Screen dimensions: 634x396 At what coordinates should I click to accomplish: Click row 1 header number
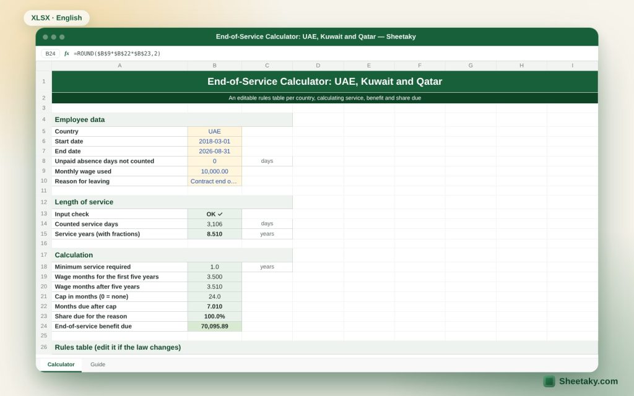(x=44, y=82)
